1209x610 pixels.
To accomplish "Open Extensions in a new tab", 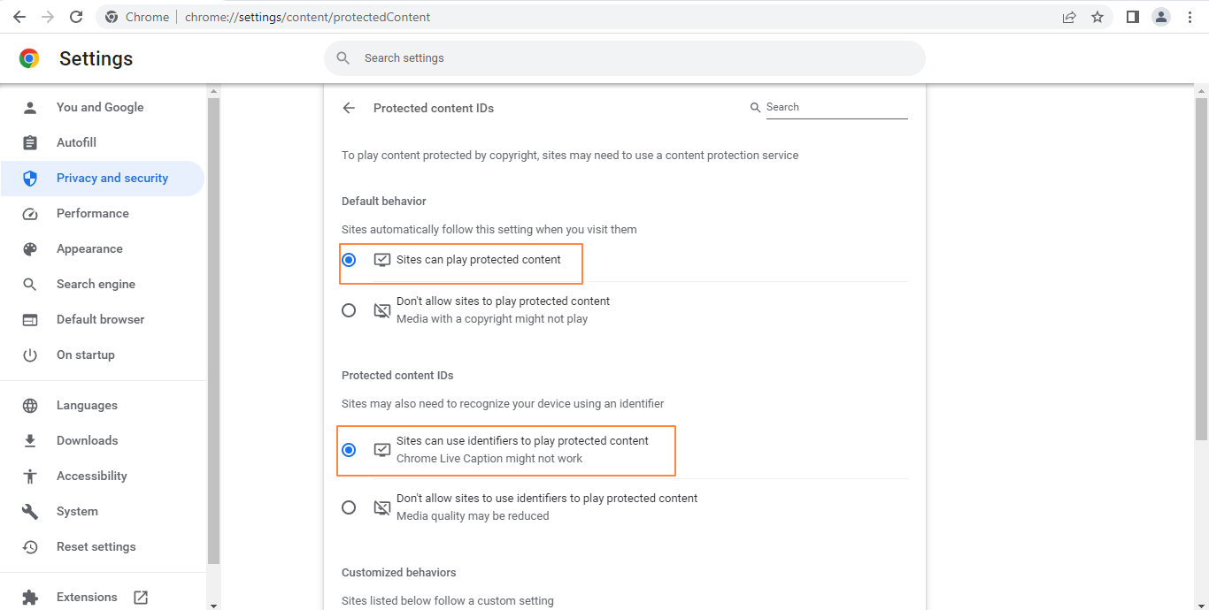I will pos(141,597).
